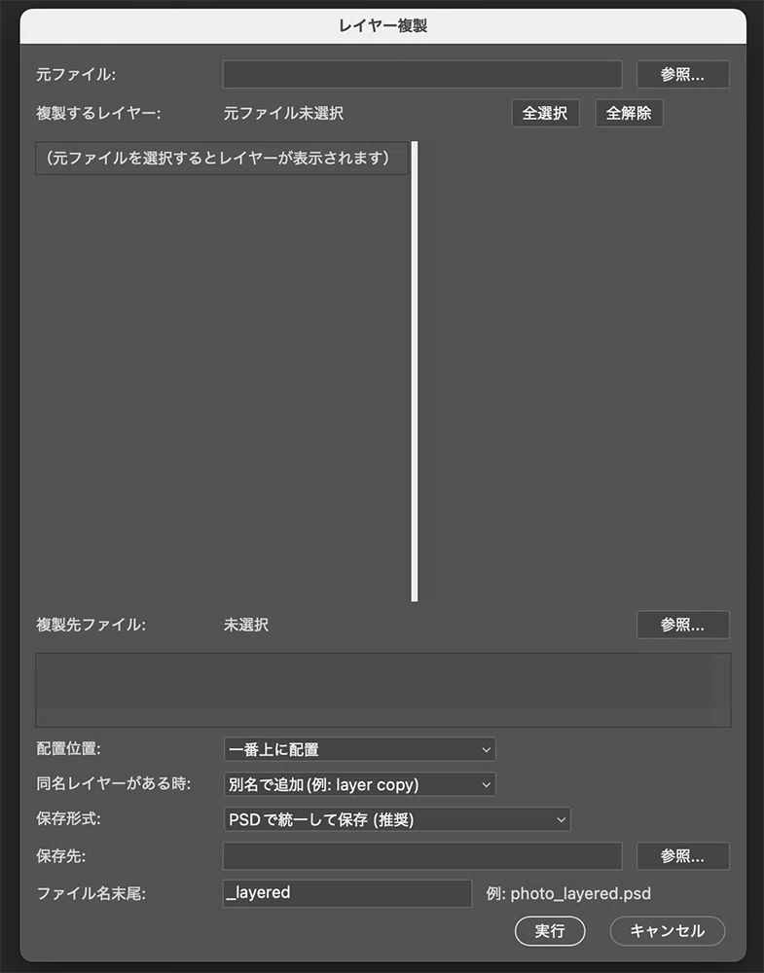Click the 実行 button to run
This screenshot has height=973, width=764.
(x=550, y=931)
